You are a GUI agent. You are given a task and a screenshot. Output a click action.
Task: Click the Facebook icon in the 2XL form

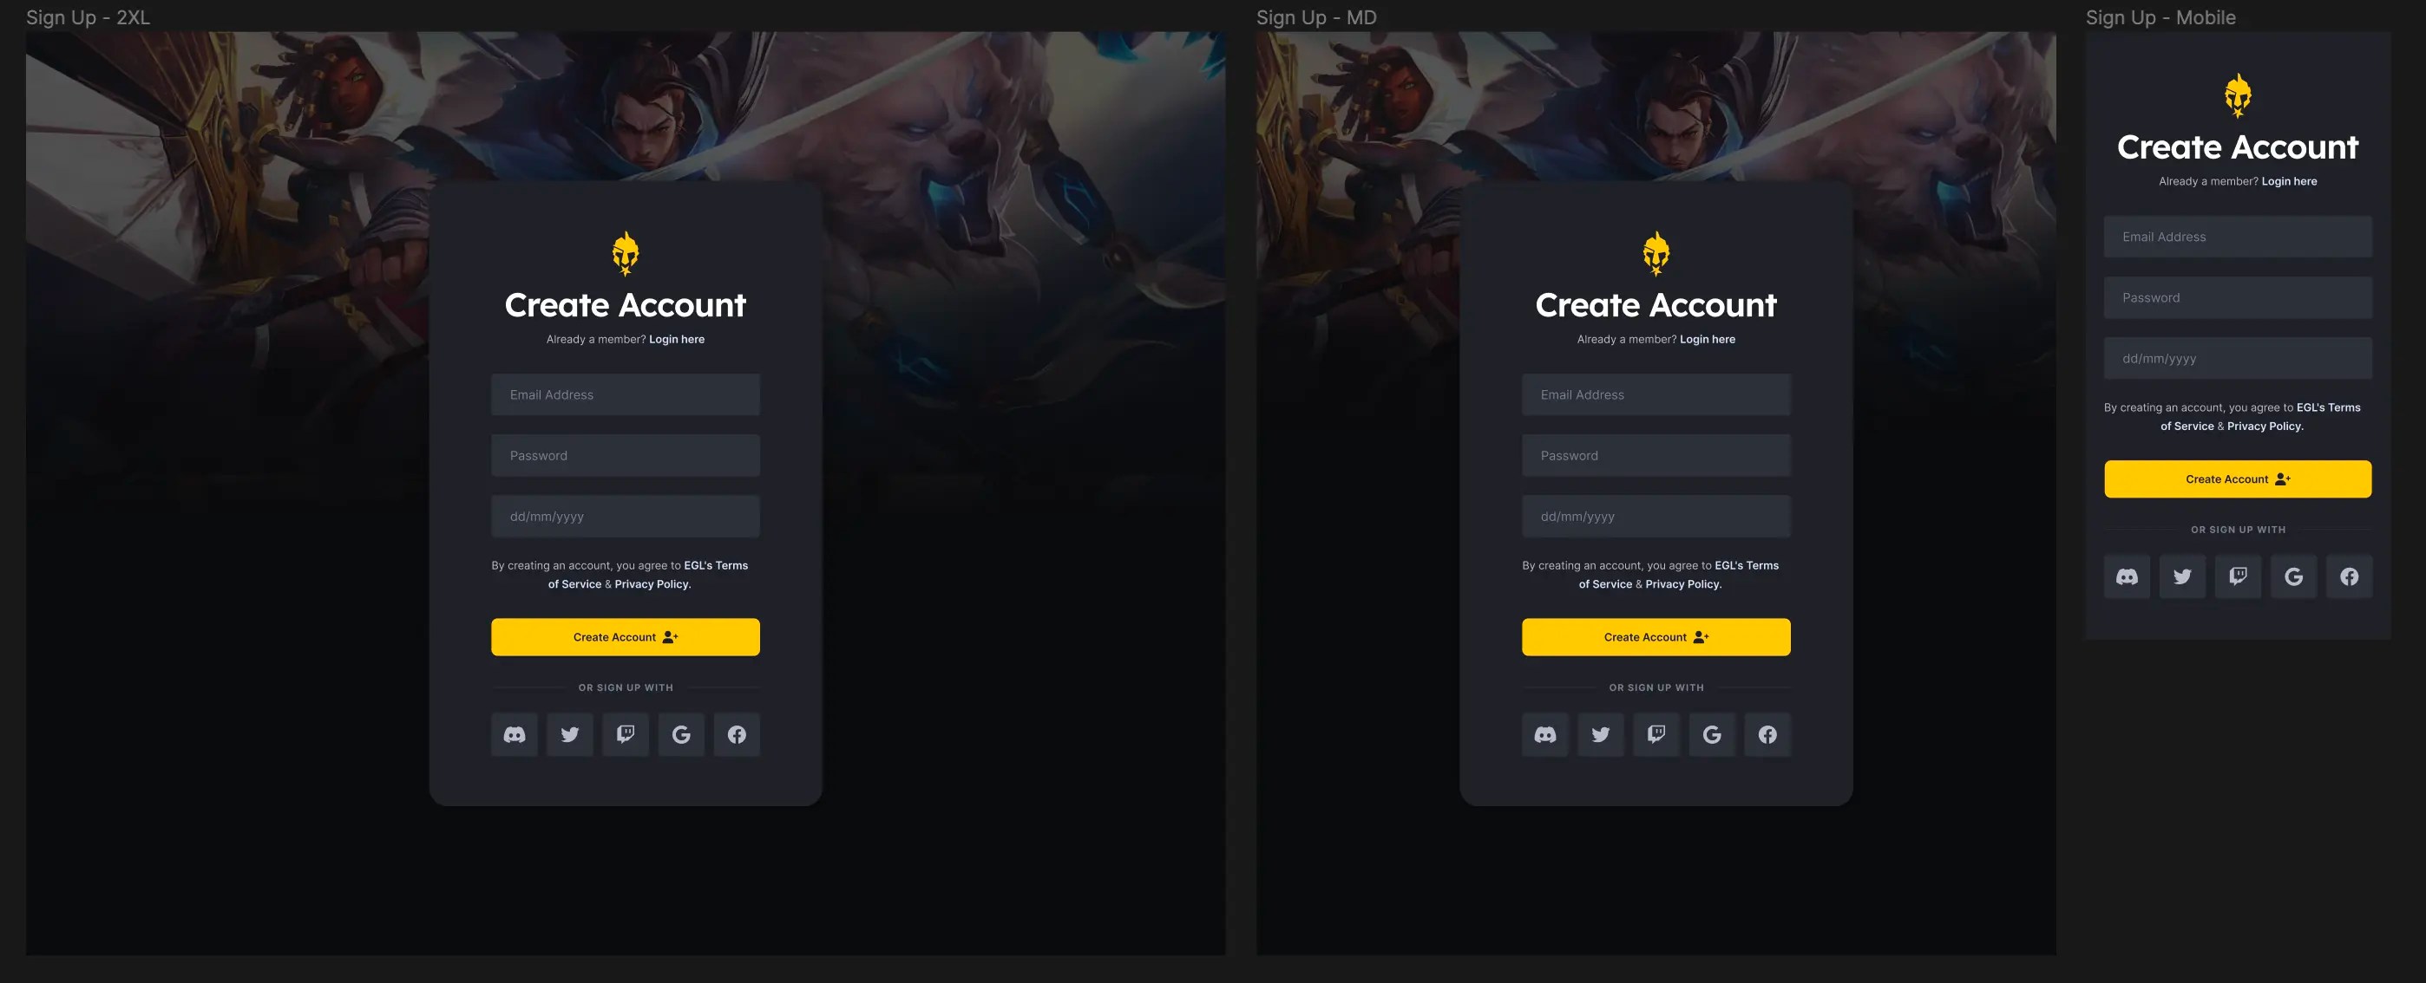[737, 733]
